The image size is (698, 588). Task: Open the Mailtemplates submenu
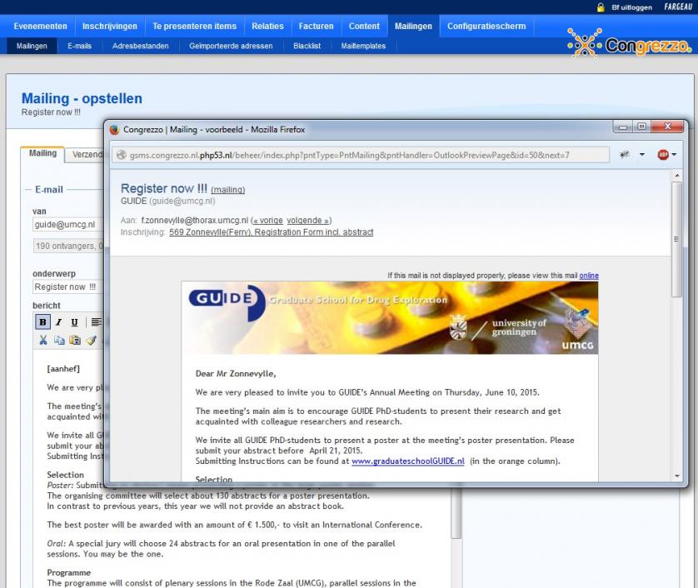click(x=363, y=46)
